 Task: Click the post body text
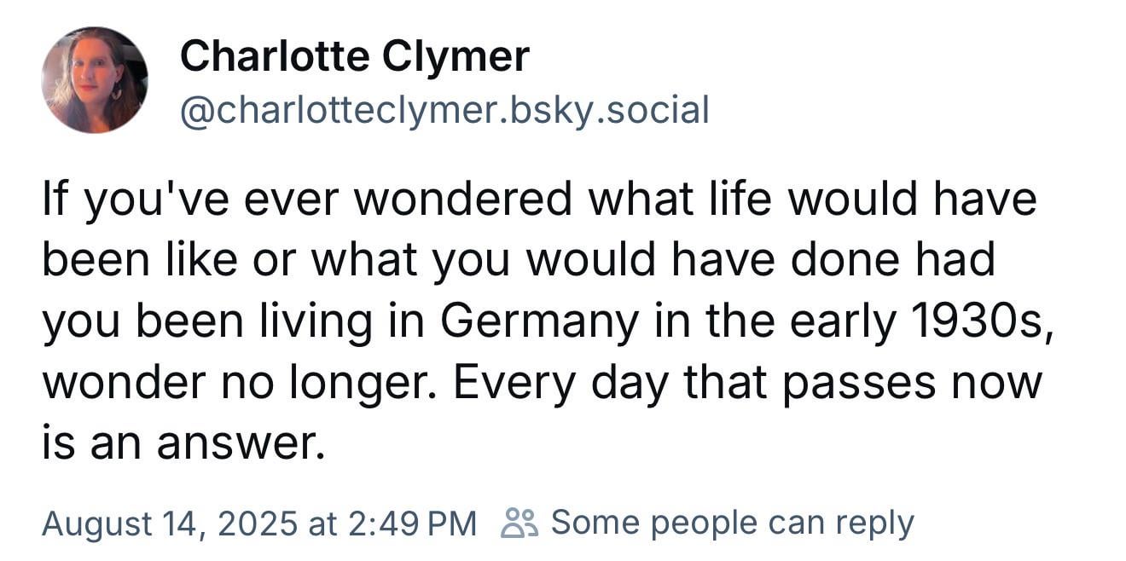(543, 320)
